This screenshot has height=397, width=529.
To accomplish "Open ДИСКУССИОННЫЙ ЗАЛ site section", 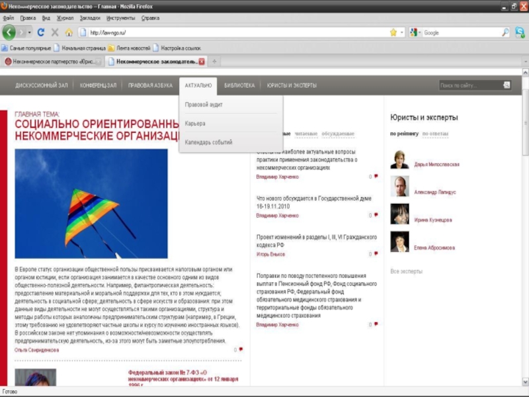I will (x=41, y=85).
